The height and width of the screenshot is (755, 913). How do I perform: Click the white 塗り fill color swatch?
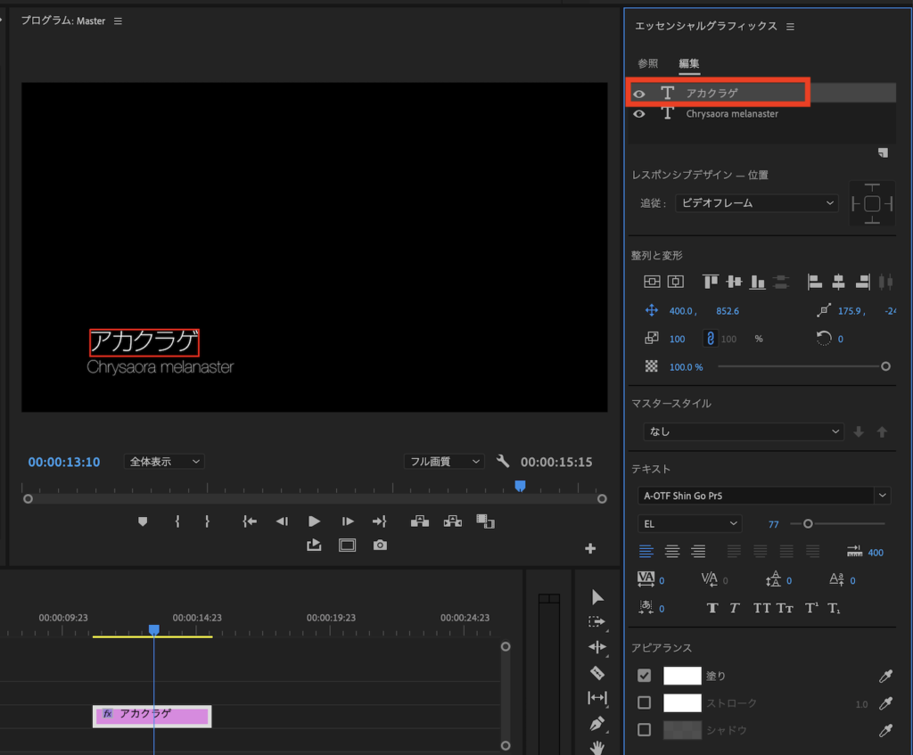(682, 676)
